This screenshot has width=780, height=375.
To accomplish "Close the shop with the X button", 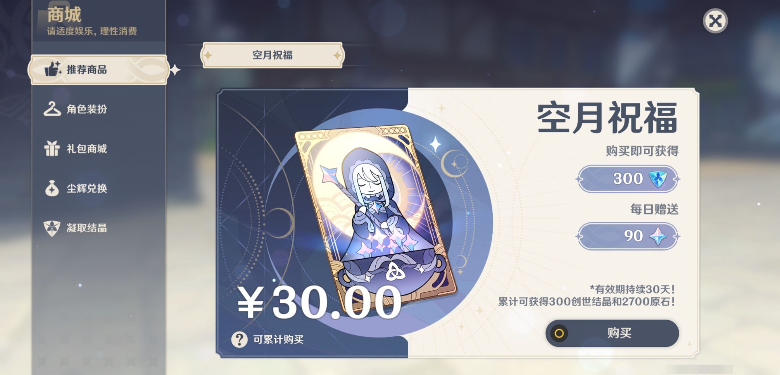I will 715,21.
